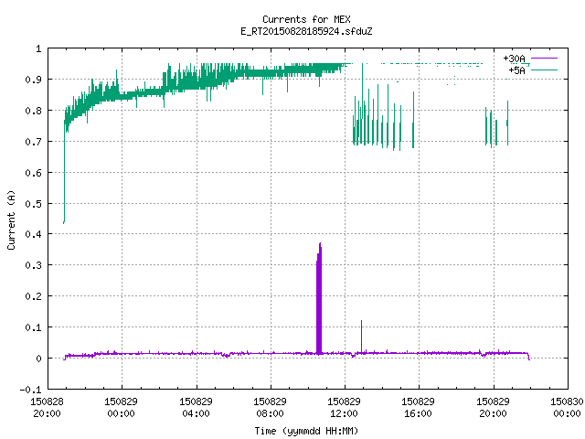Click the y-axis tick label -0.1

[x=30, y=390]
